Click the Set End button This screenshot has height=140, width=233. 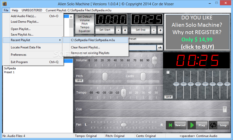140,30
